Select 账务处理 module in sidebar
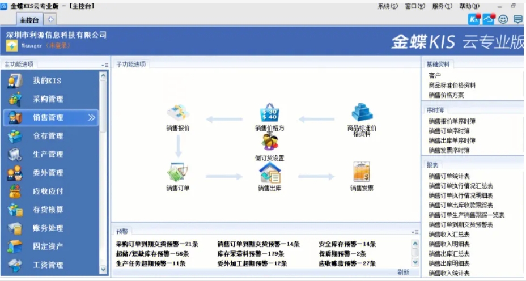526x281 pixels. pos(50,228)
